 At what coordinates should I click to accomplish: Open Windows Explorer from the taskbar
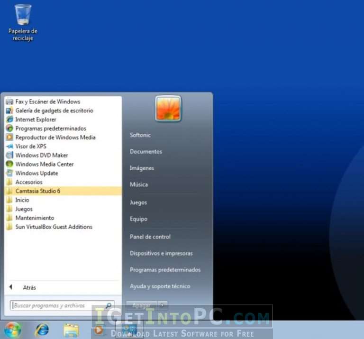pyautogui.click(x=71, y=330)
